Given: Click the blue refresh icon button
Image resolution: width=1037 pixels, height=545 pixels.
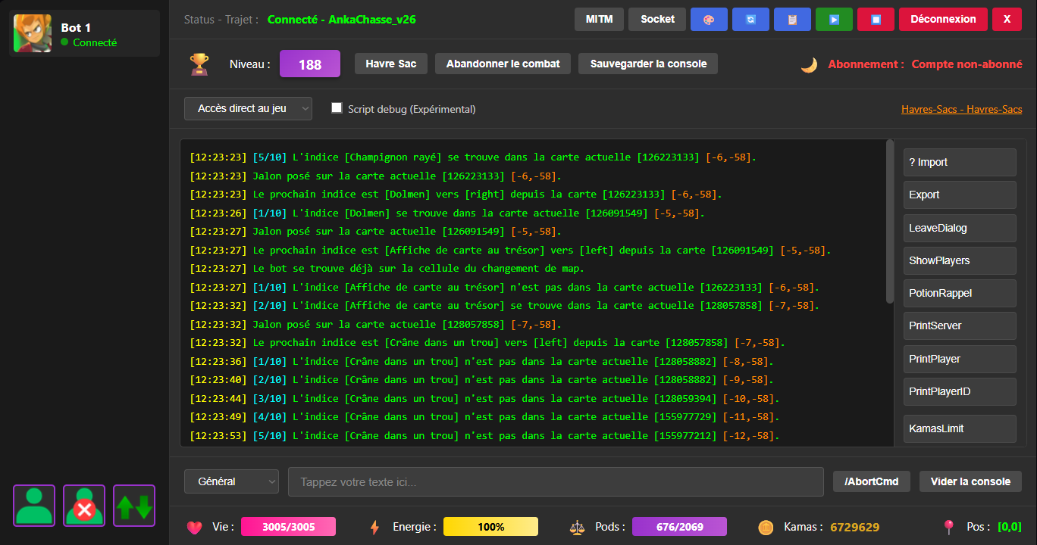Looking at the screenshot, I should point(750,20).
